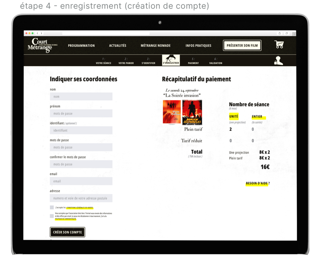The image size is (320, 265).
Task: Click the Court Métrange logo
Action: (40, 45)
